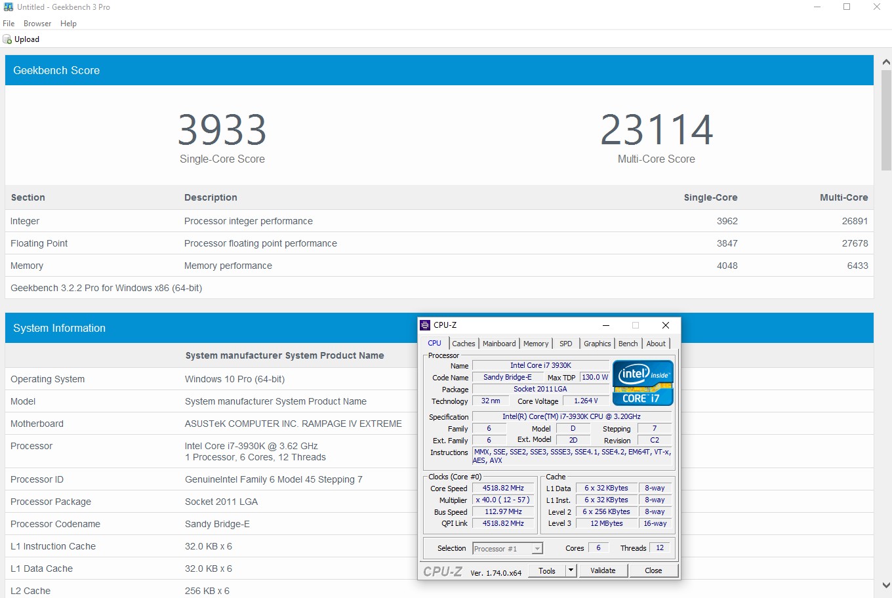The width and height of the screenshot is (892, 598).
Task: Minimize the CPU-Z window
Action: [x=606, y=325]
